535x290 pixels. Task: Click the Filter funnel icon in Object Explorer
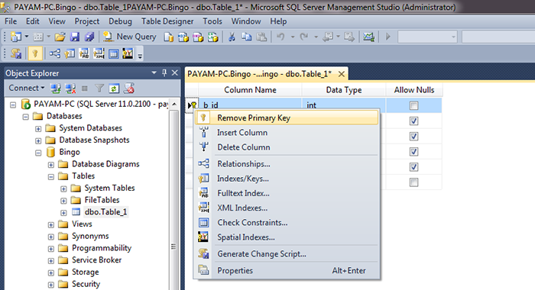pos(99,89)
